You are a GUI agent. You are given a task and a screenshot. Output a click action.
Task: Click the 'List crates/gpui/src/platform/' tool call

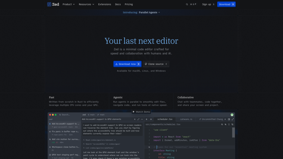98,148
